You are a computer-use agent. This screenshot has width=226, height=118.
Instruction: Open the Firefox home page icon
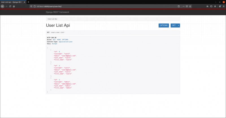pos(14,6)
